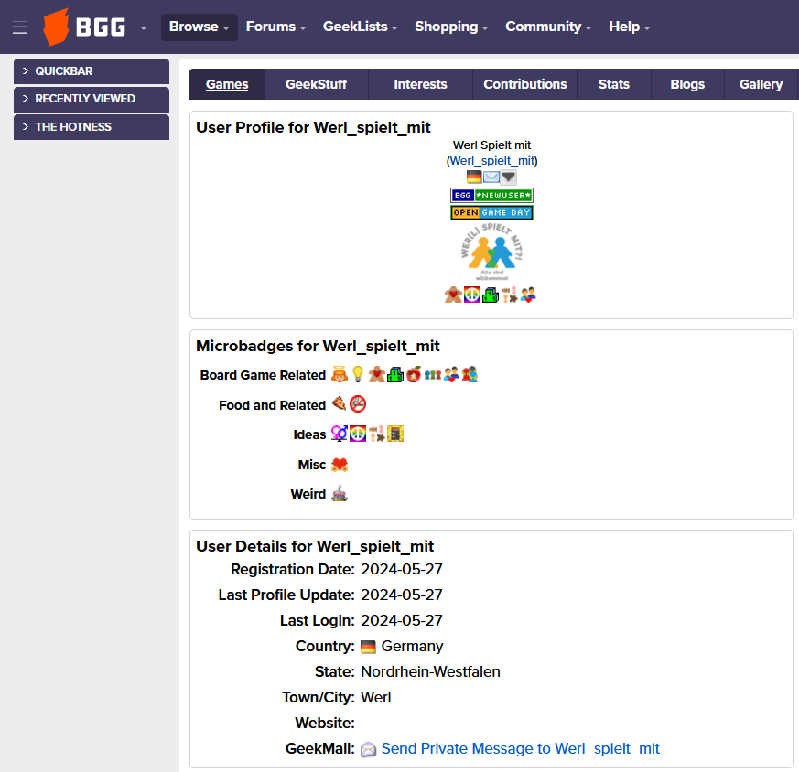Click the red apple microbadge
This screenshot has height=772, width=799.
pos(414,374)
